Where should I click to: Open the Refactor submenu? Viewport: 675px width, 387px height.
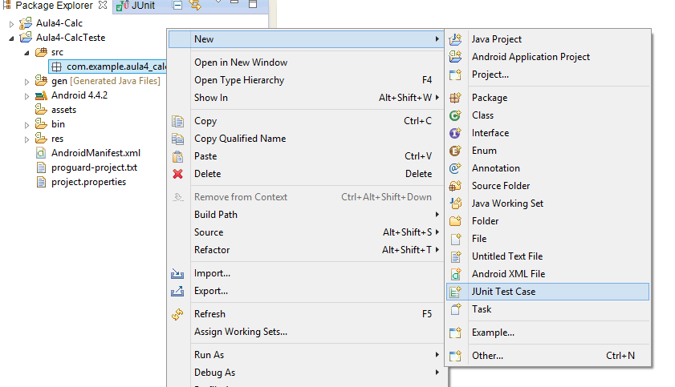pyautogui.click(x=317, y=249)
